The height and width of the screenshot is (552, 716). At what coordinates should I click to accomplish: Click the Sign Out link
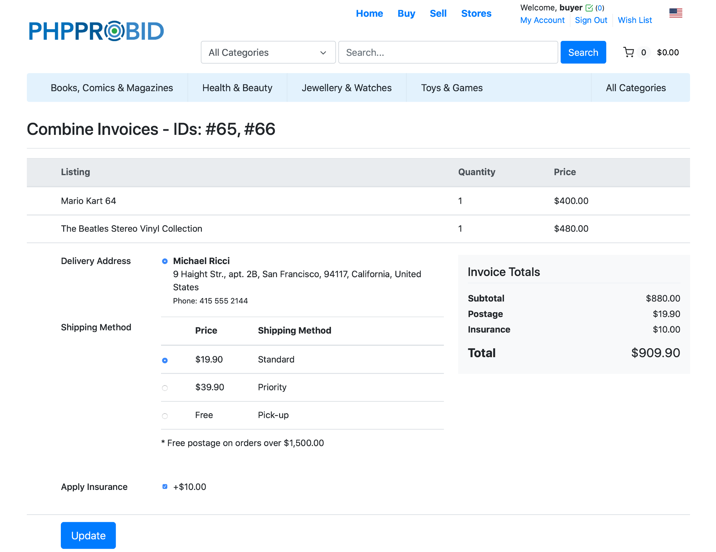[591, 20]
